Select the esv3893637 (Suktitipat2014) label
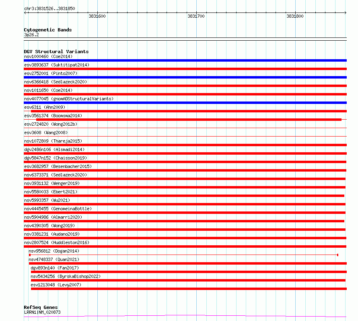The width and height of the screenshot is (358, 321). pos(57,65)
